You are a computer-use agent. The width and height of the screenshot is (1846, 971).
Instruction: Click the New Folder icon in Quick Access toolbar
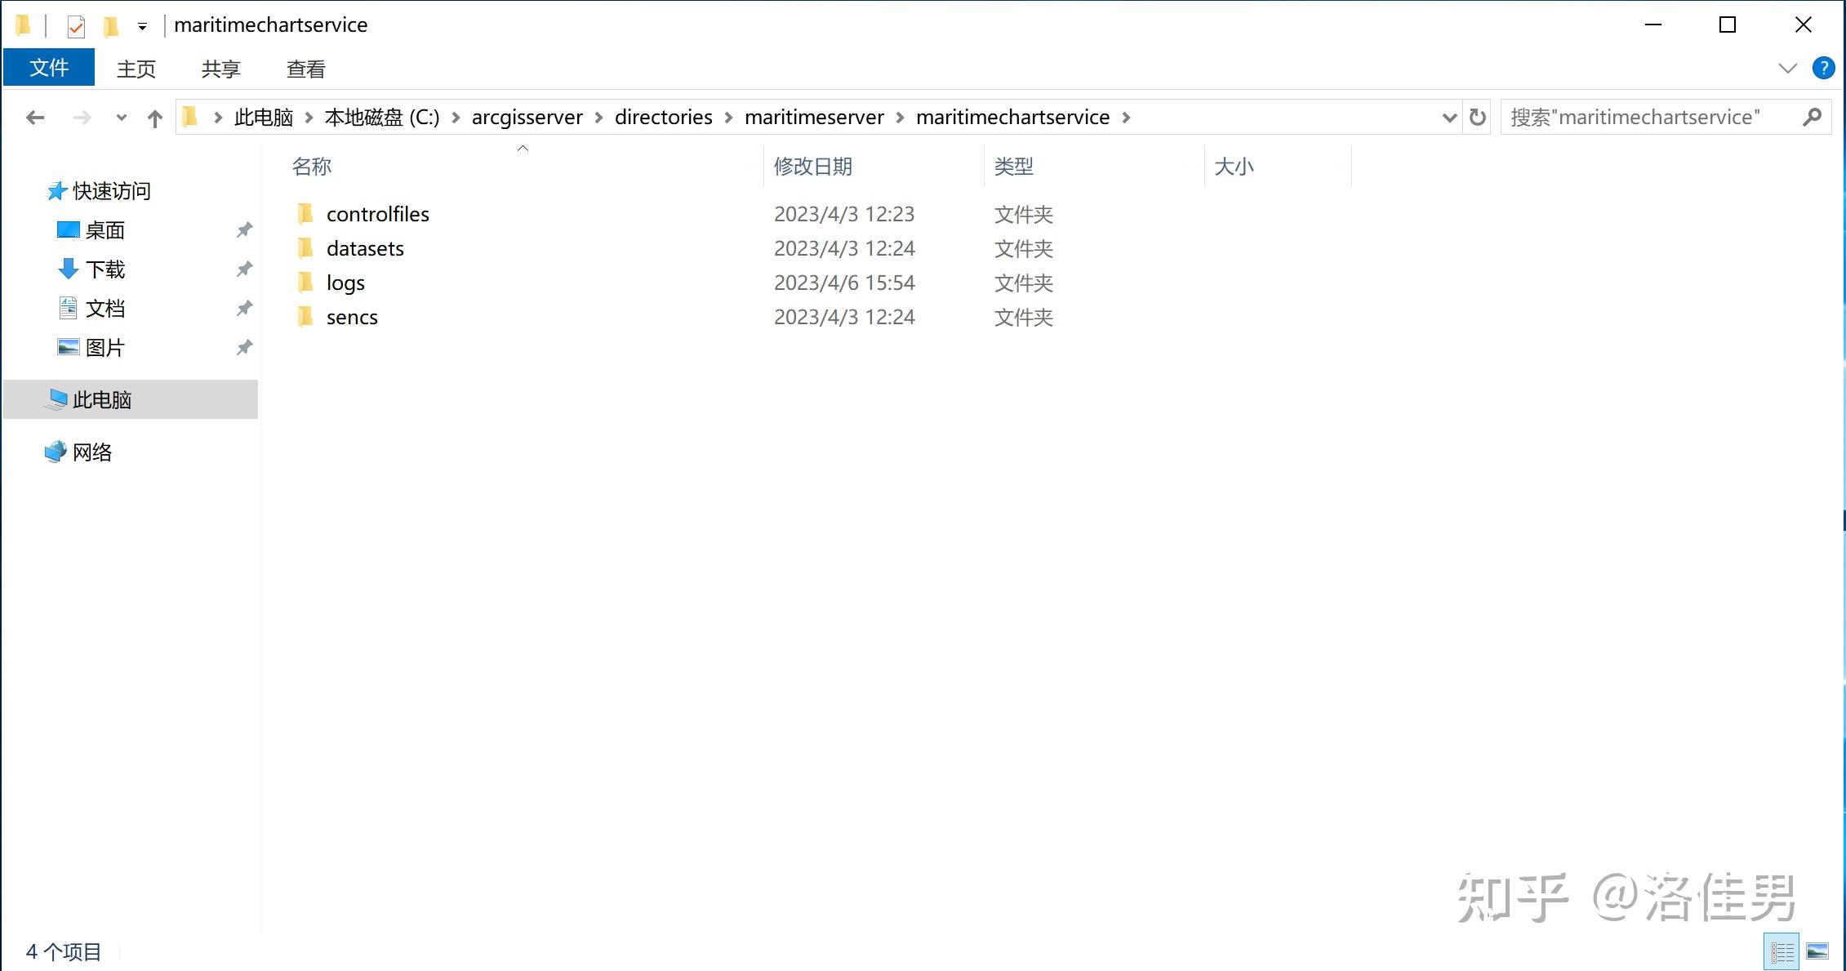tap(112, 24)
